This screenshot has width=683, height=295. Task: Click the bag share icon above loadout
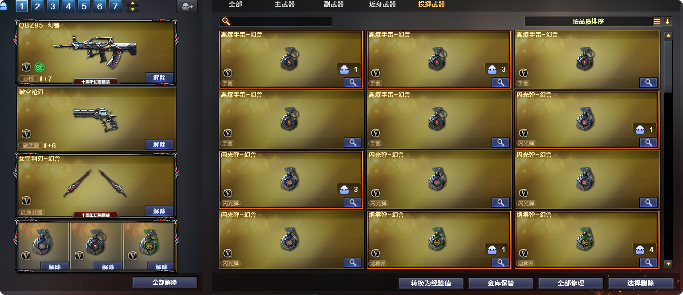(187, 6)
